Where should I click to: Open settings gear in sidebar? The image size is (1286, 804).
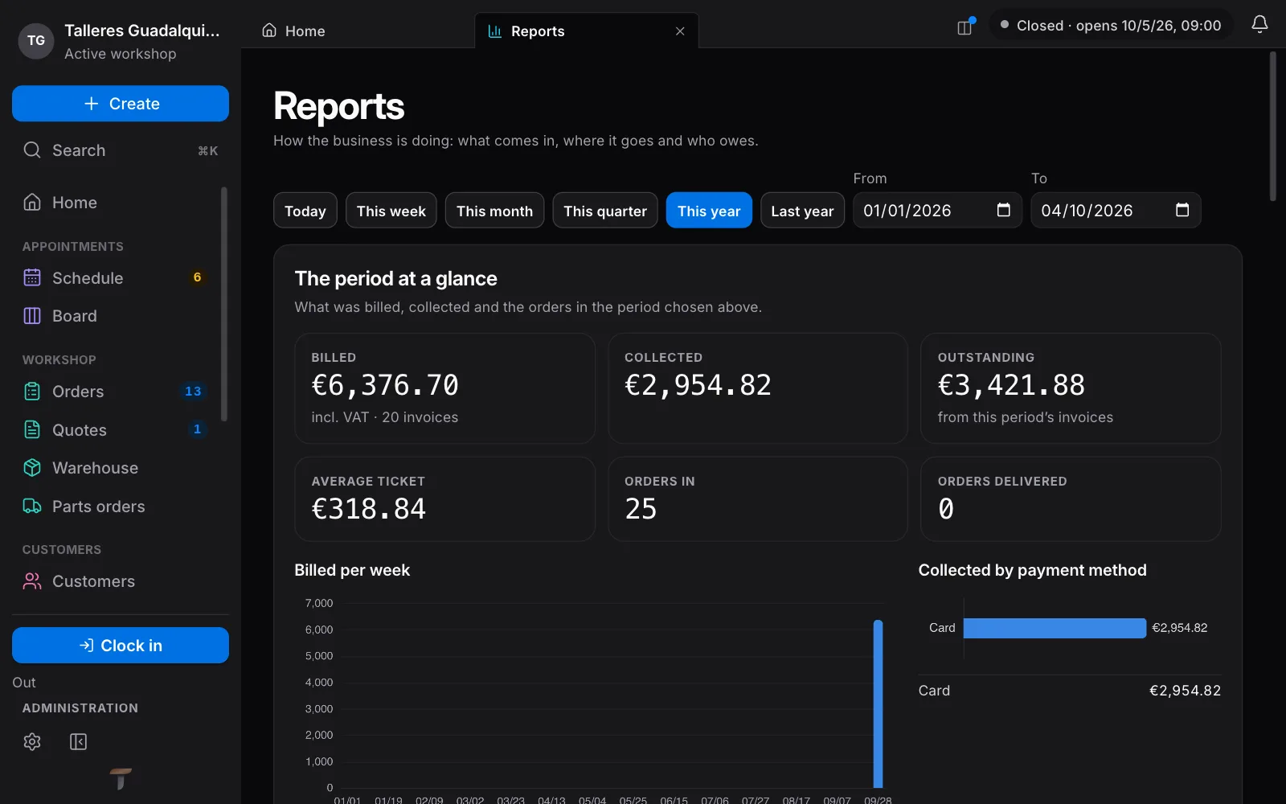click(32, 741)
